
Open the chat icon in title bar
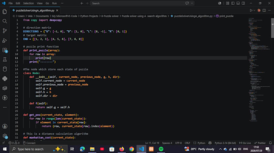(x=187, y=3)
